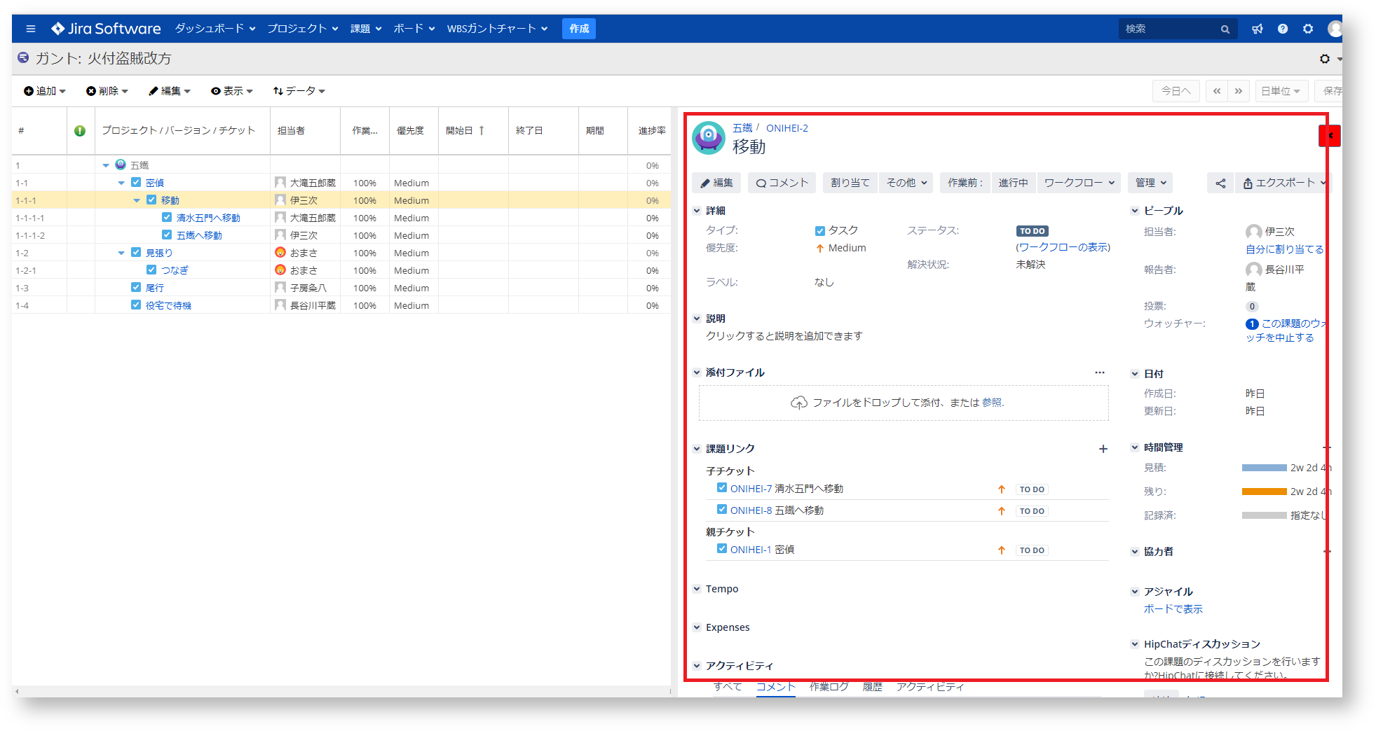Click the 割り当て assign button
The width and height of the screenshot is (1376, 731).
tap(850, 183)
